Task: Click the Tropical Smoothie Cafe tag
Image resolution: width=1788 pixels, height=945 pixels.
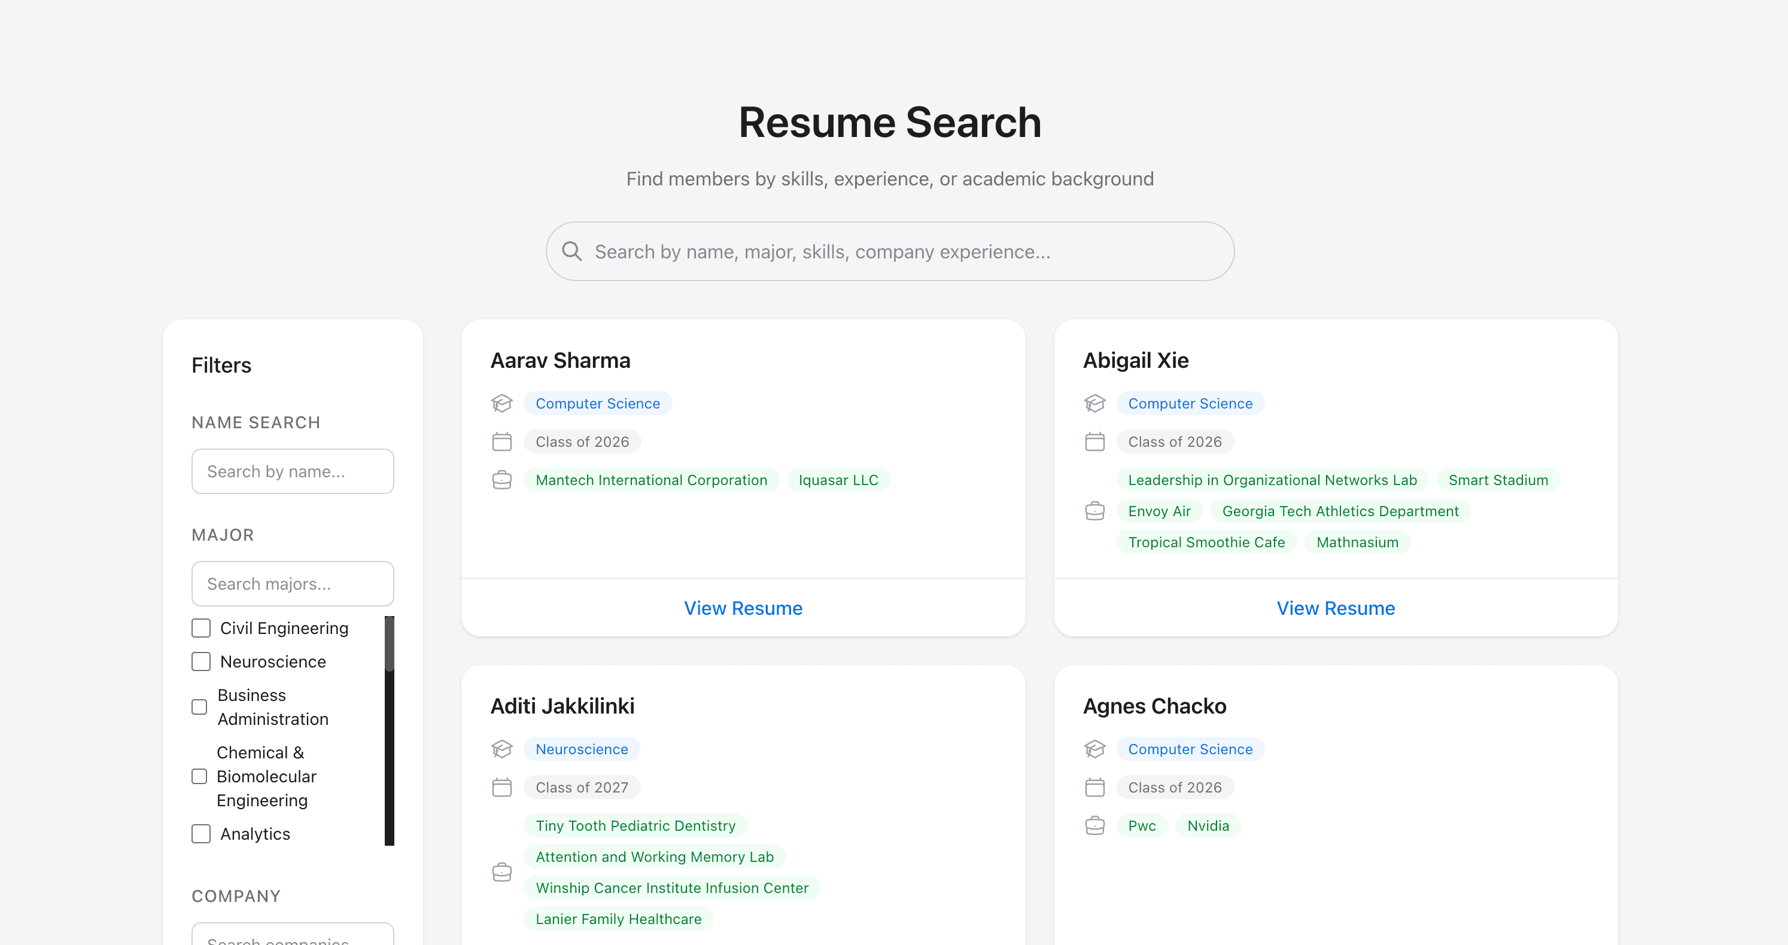Action: pyautogui.click(x=1206, y=542)
